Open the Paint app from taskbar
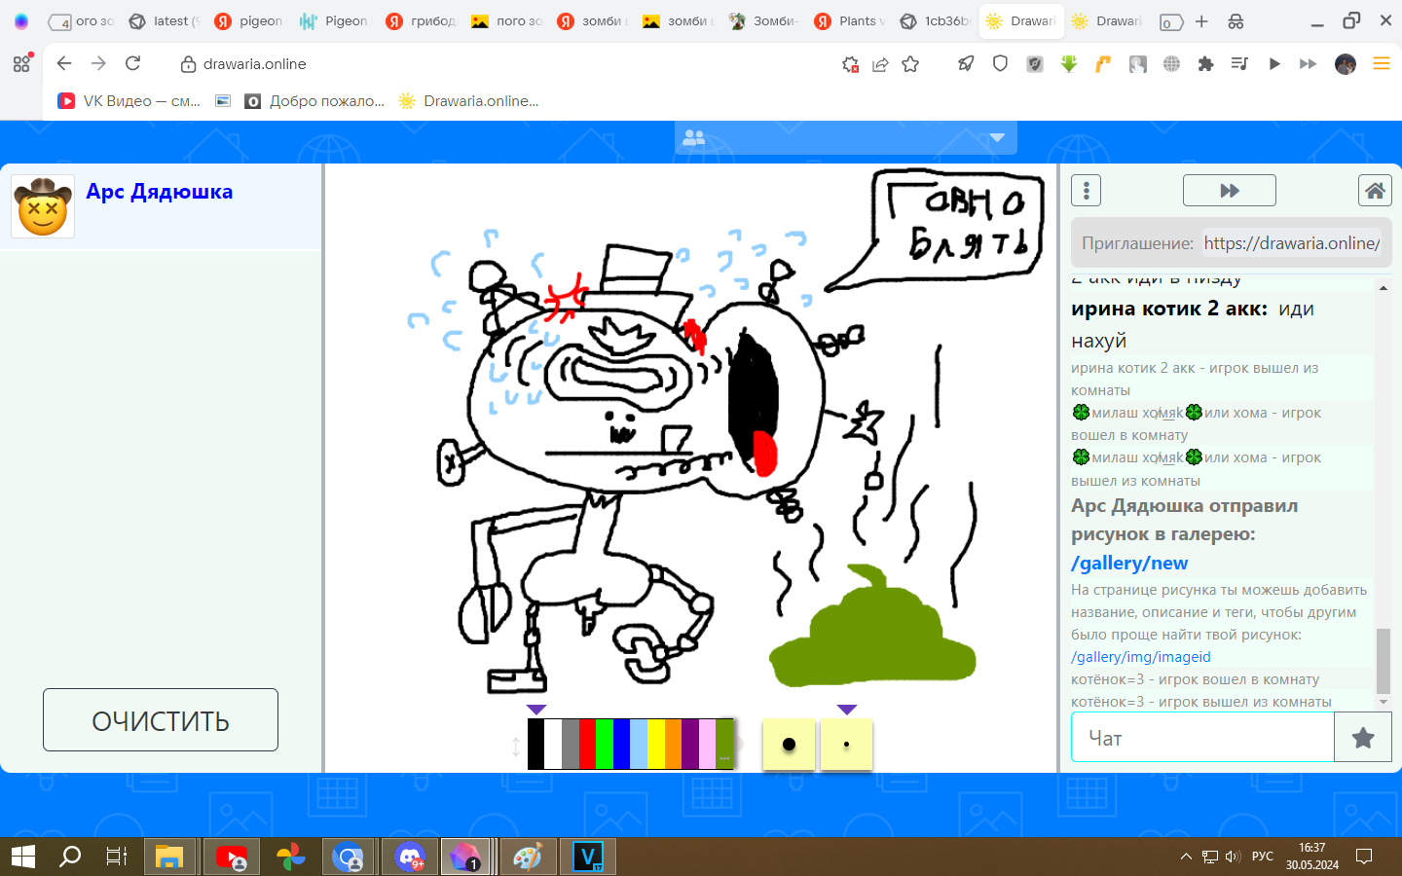Screen dimensions: 1402x876 click(x=528, y=857)
